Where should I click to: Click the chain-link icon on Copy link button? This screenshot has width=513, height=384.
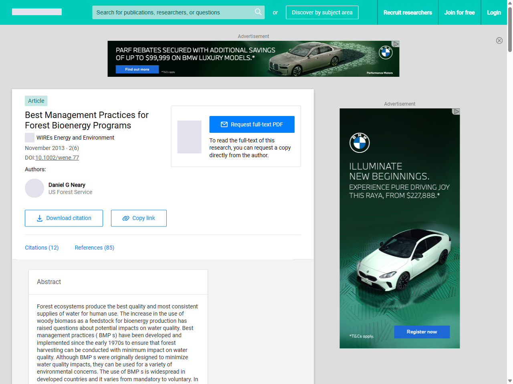coord(125,218)
